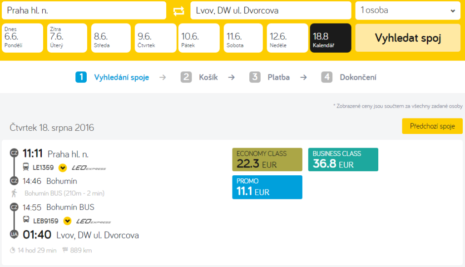This screenshot has height=267, width=465.
Task: Select the Economy Class 22.3 EUR fare
Action: (267, 159)
